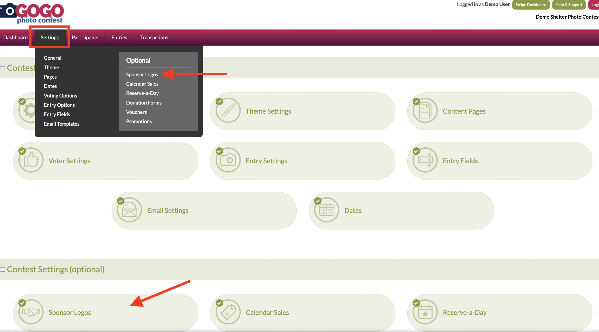
Task: Click the Entry Fields text-field icon
Action: pos(425,160)
